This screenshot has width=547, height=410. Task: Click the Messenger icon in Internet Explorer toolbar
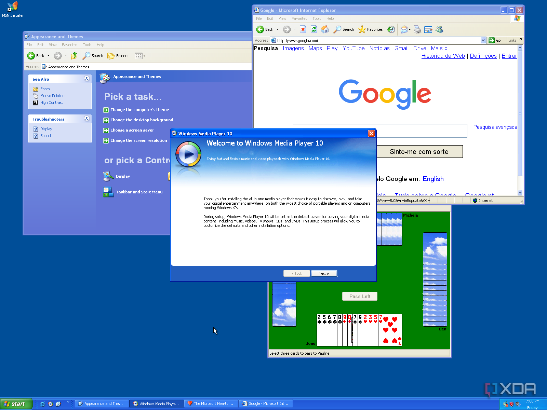[440, 30]
